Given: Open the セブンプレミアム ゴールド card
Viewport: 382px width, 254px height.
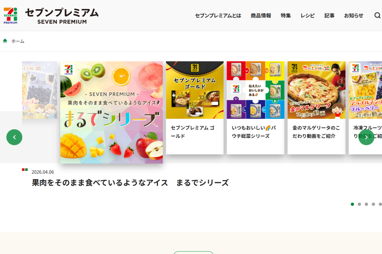Looking at the screenshot, I should [x=195, y=108].
